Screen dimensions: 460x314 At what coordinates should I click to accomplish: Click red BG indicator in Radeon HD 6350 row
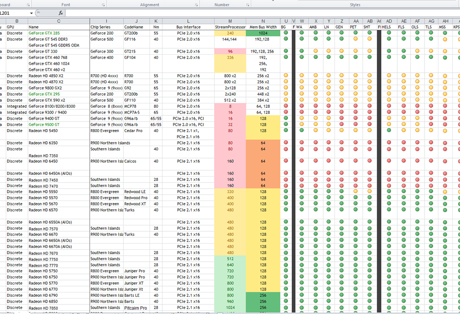286,143
